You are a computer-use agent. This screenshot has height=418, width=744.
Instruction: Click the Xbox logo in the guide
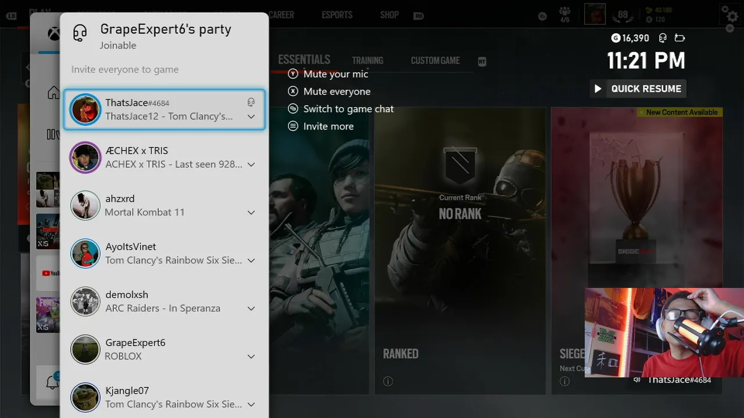pyautogui.click(x=53, y=34)
